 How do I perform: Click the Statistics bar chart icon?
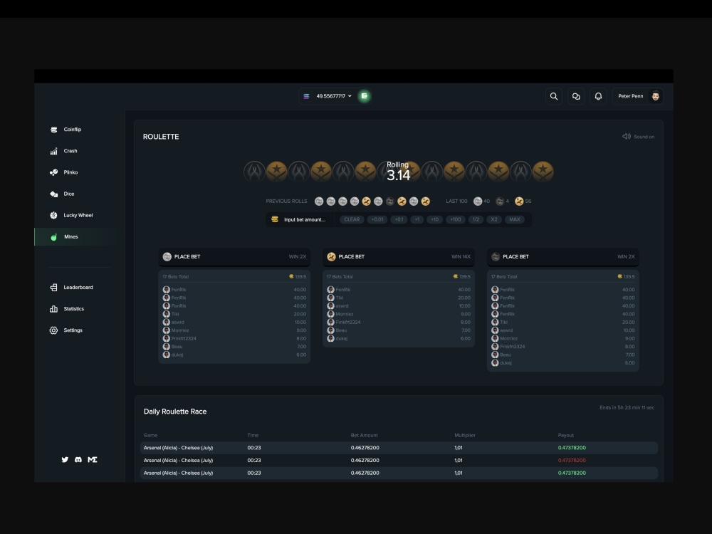point(53,309)
